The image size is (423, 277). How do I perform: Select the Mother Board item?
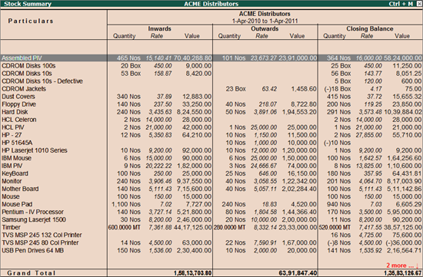(20, 189)
